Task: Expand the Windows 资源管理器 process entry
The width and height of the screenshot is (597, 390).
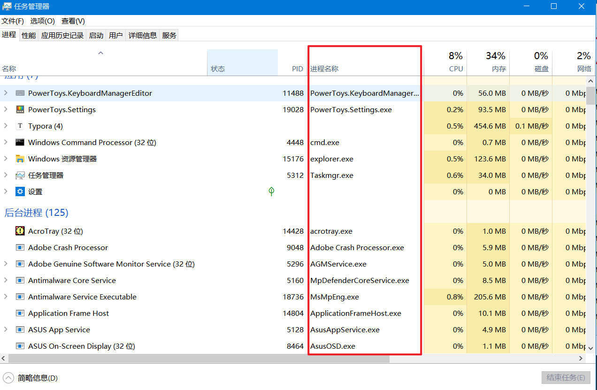Action: (6, 159)
